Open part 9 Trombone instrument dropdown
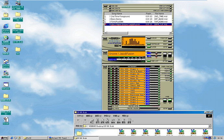Screen dimensions: 224x140 (x=144, y=88)
